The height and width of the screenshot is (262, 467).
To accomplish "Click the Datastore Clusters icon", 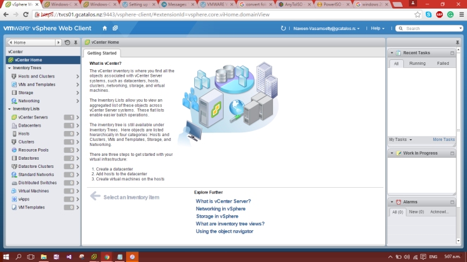I will [14, 167].
